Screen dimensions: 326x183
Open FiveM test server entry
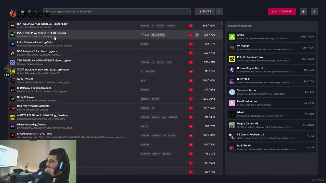[x=271, y=103]
